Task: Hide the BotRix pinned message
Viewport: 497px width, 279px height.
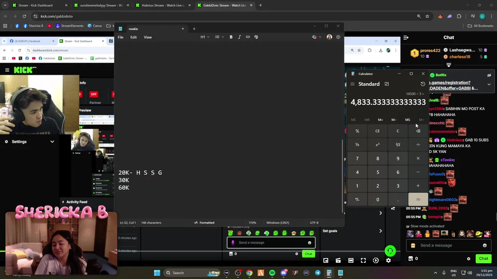Action: point(489,75)
